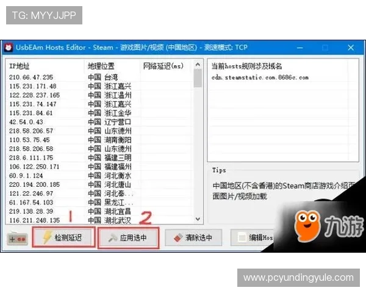Click the scroll down arrow of IP list
Screen dimensions: 366x293
(x=198, y=219)
